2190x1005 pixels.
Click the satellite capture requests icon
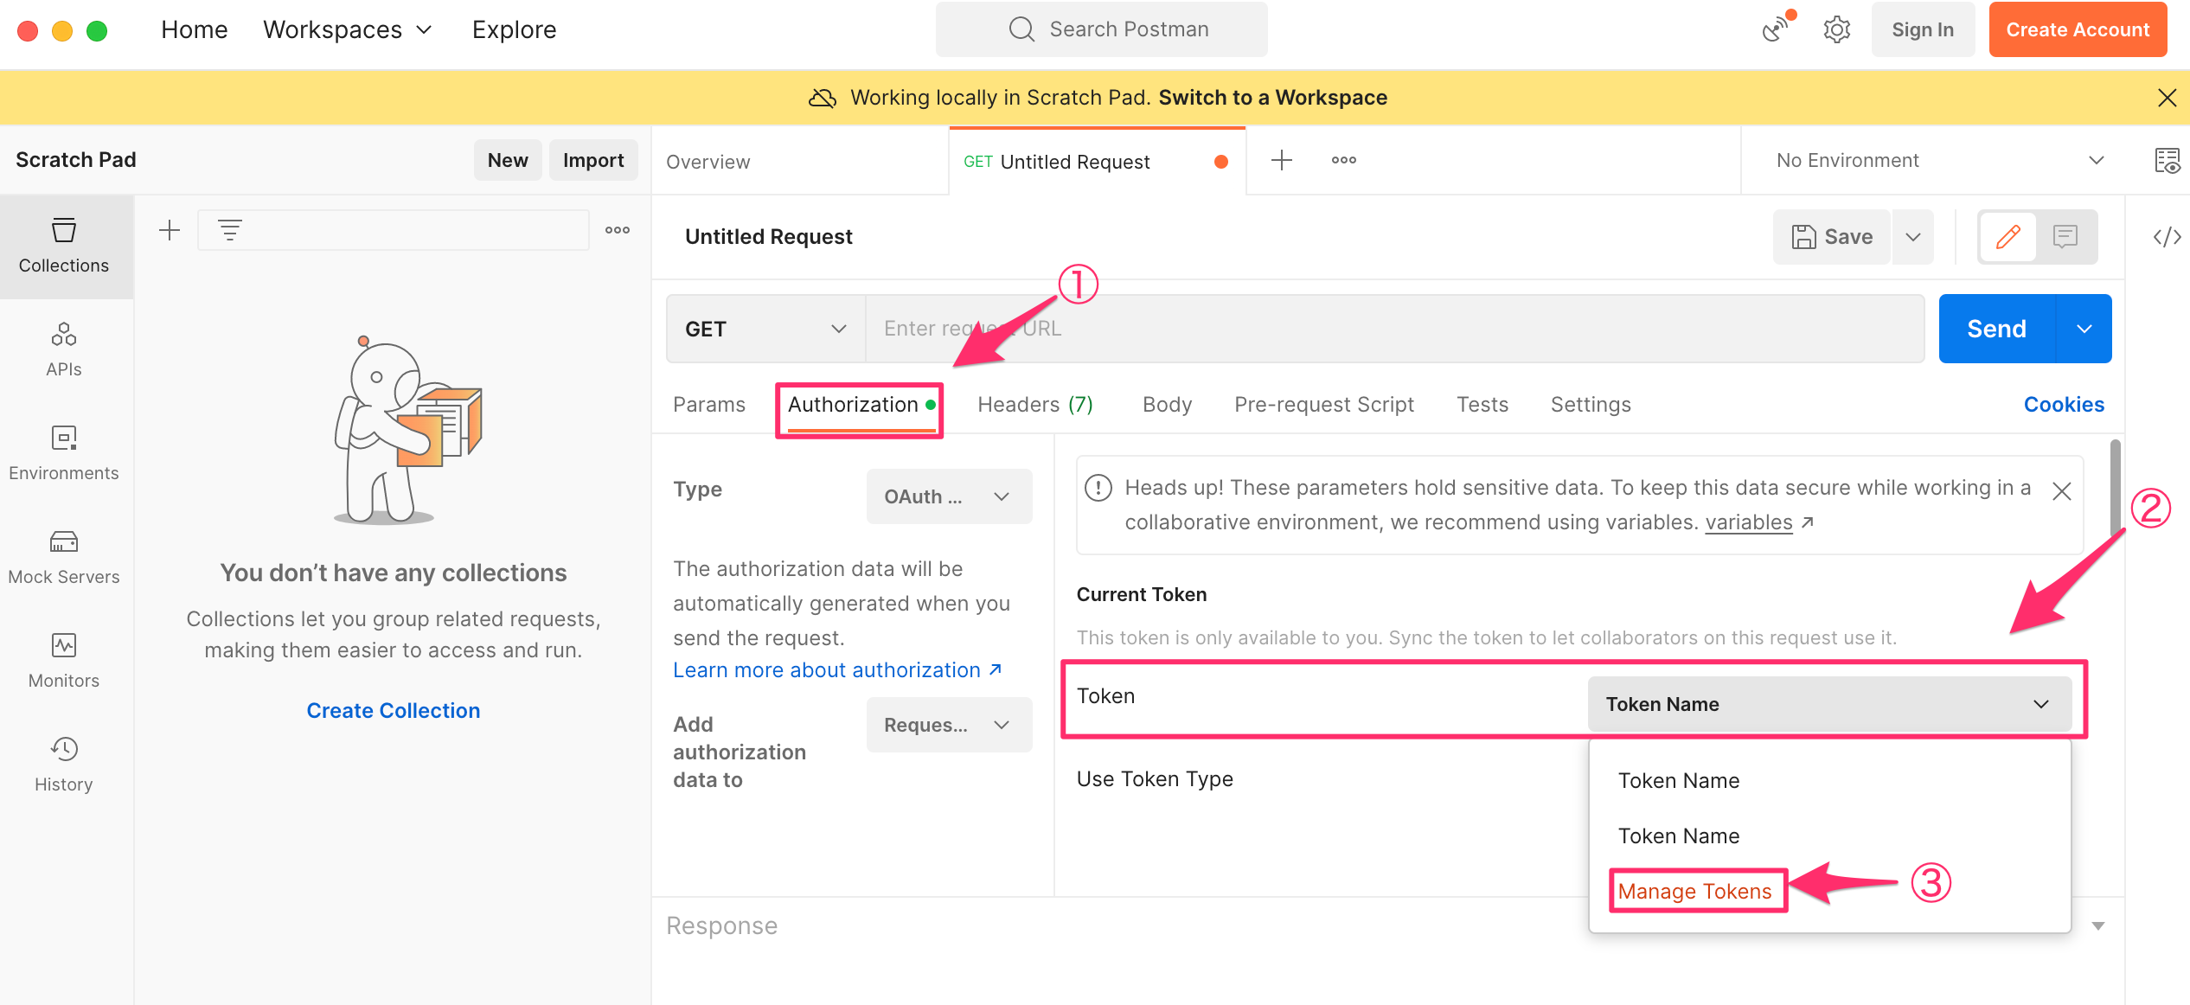(x=1776, y=28)
